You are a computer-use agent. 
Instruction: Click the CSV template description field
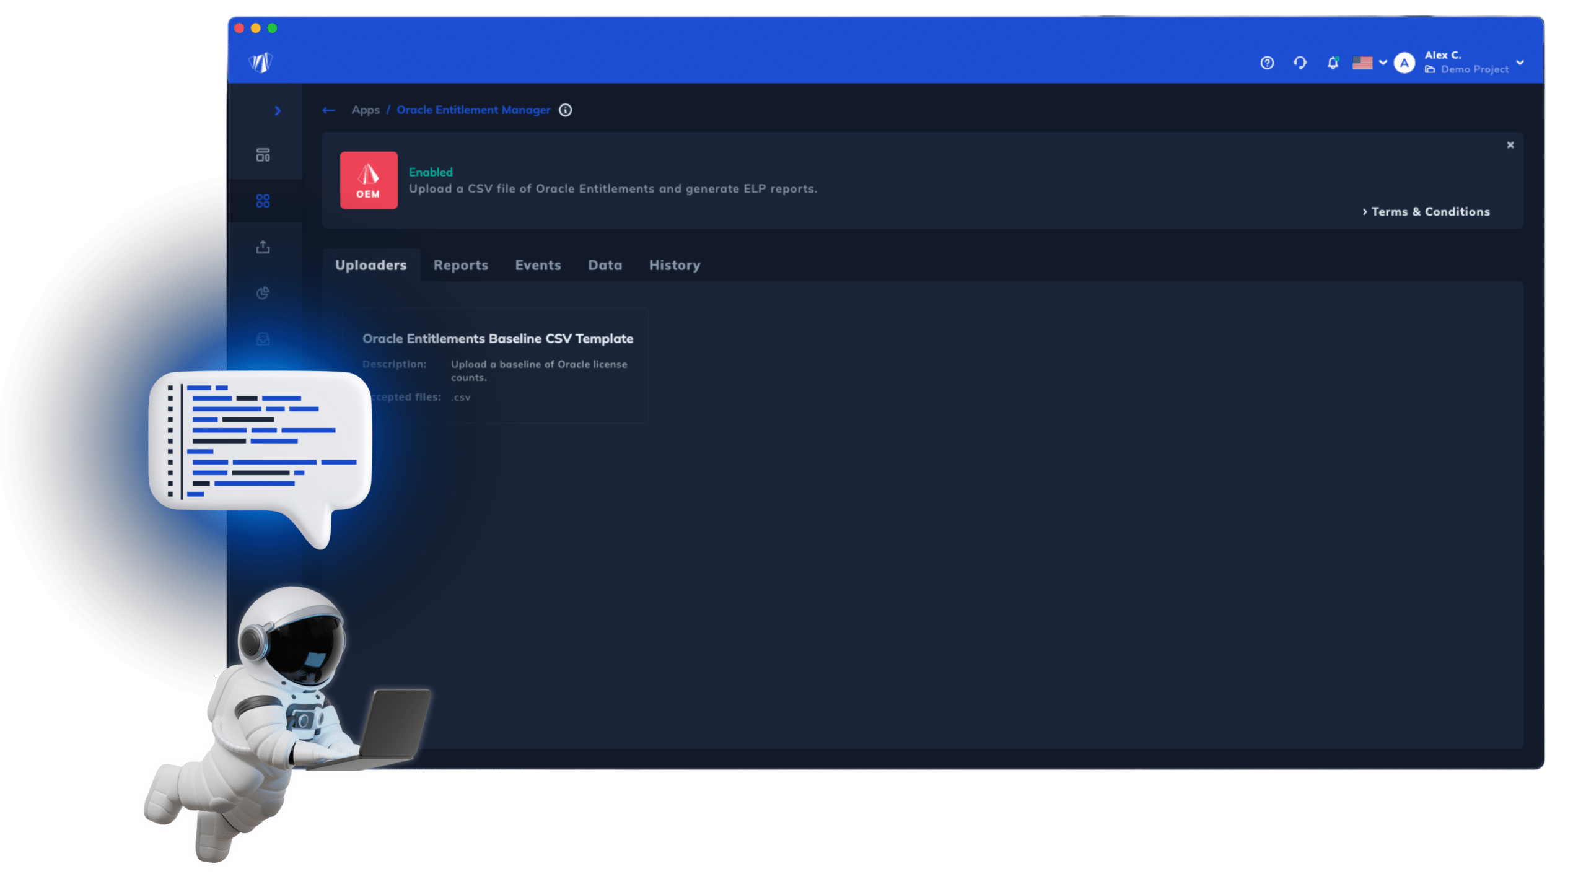coord(538,370)
